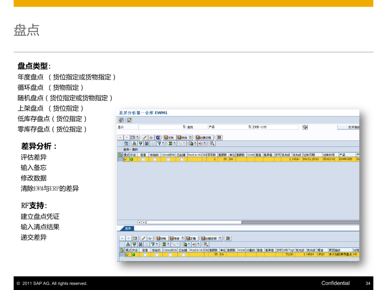Click the sort descending icon in the upper ALV toolbar

coord(140,144)
